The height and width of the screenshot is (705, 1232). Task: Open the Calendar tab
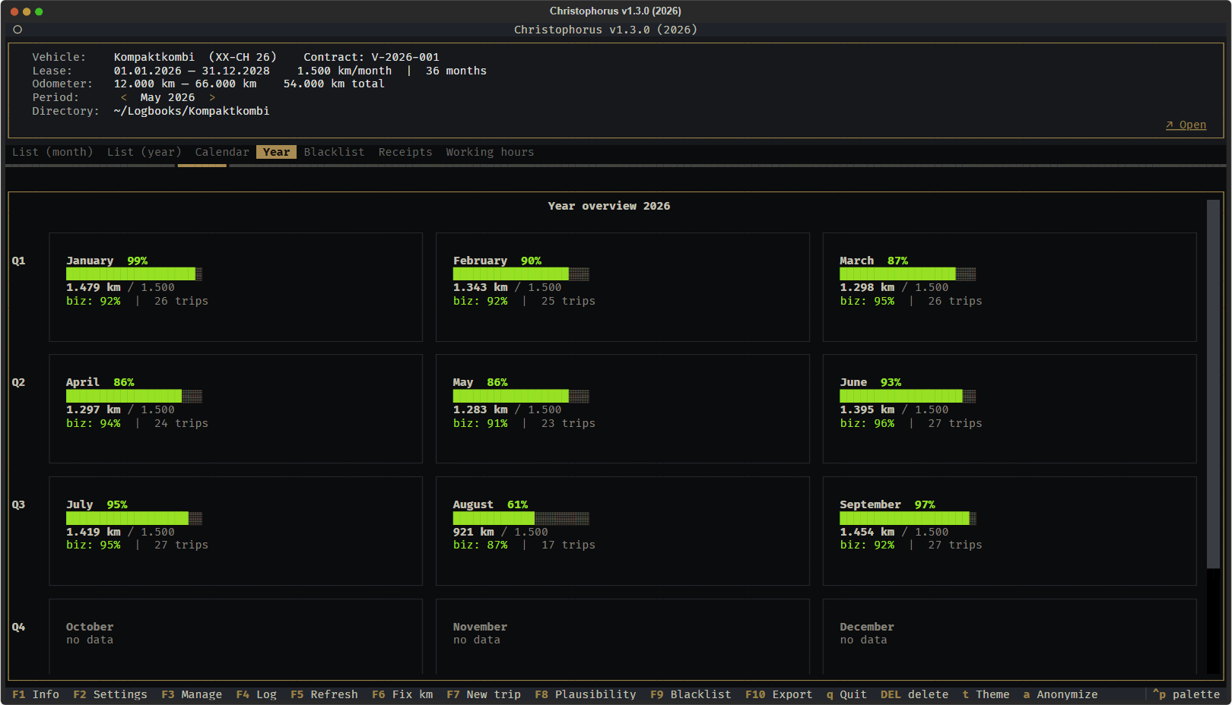click(222, 152)
